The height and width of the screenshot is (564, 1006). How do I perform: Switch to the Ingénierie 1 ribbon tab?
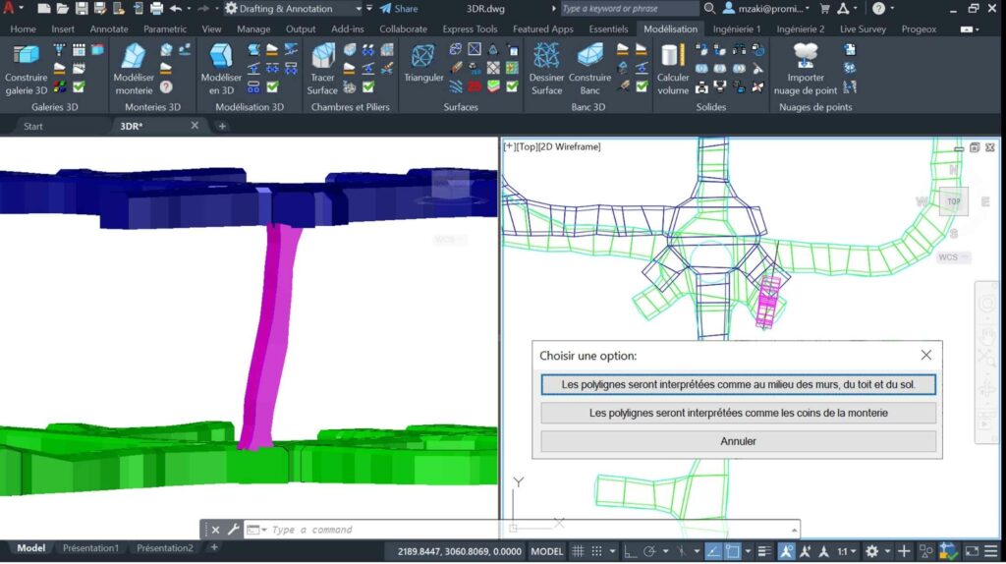click(x=736, y=28)
